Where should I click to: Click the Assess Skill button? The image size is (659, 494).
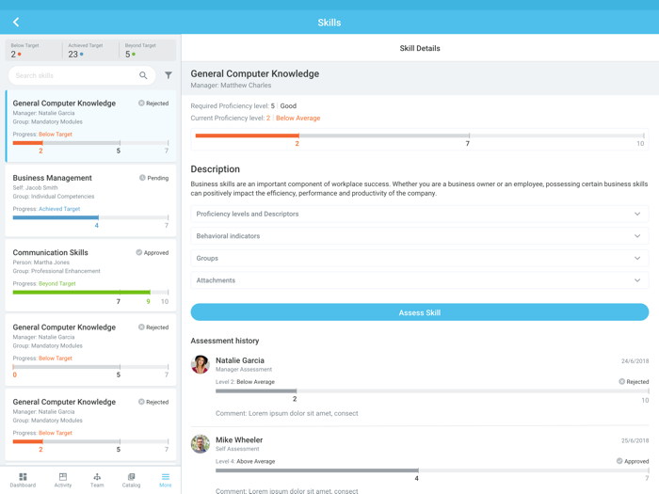420,312
